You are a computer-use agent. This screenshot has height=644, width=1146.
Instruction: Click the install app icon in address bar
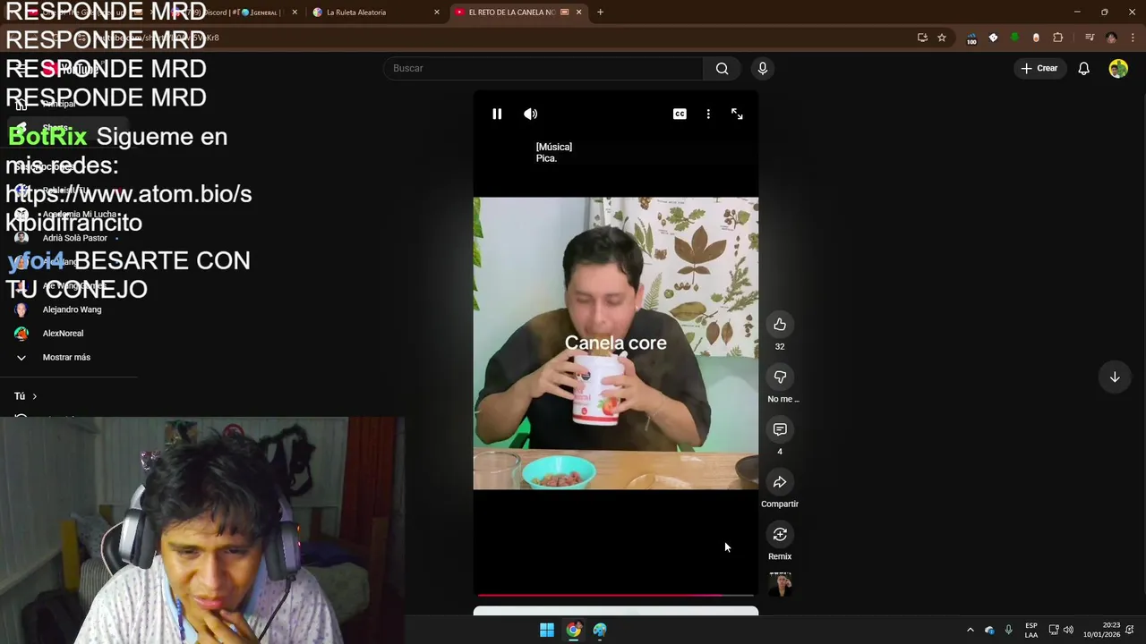click(x=922, y=38)
